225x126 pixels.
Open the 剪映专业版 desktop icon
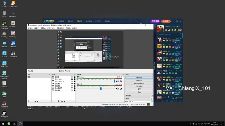tap(4, 115)
